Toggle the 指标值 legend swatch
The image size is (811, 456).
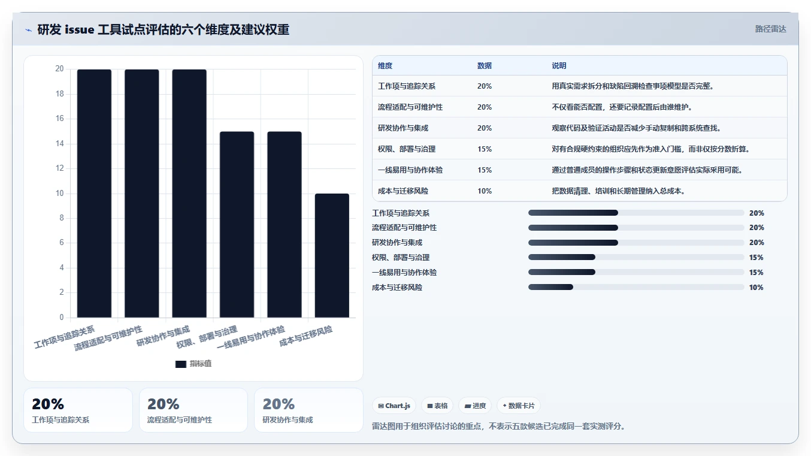click(181, 364)
